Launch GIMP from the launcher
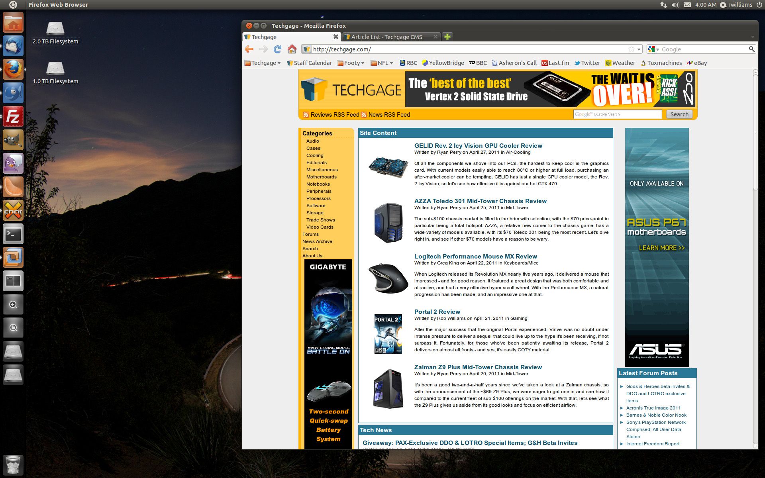This screenshot has height=478, width=765. pyautogui.click(x=13, y=140)
